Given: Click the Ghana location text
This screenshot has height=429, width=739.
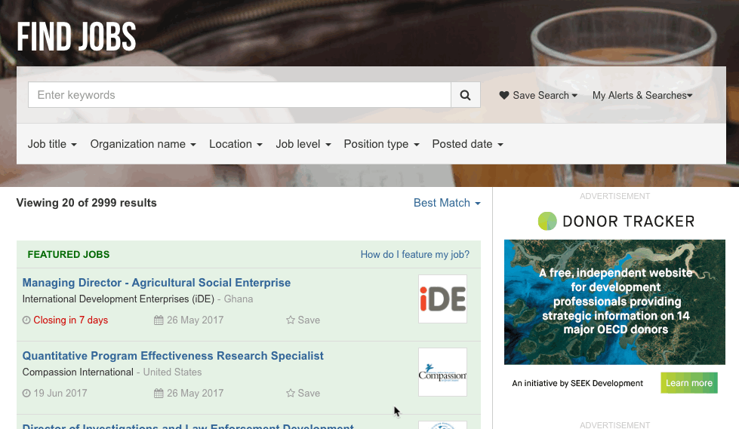Looking at the screenshot, I should point(239,299).
